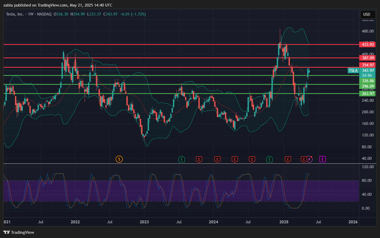Click the L333.37 low value
380x238 pixels.
coord(94,14)
